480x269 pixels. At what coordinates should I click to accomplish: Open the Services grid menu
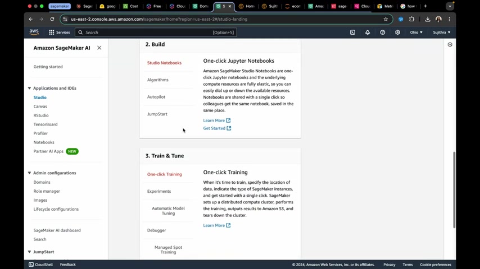pyautogui.click(x=60, y=33)
